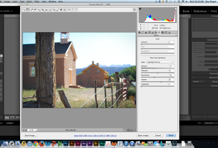Select the Straighten tool
Screen dimensions: 218x148
click(46, 10)
